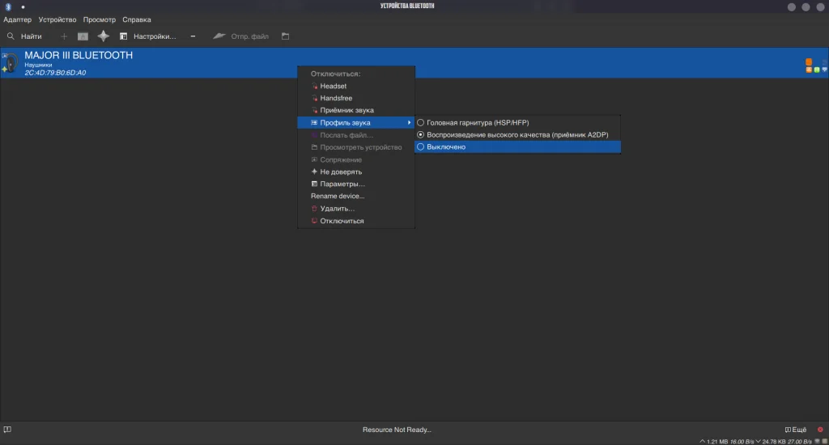Select Головная гарнитура (HSP/HFP) radio option

pos(517,123)
